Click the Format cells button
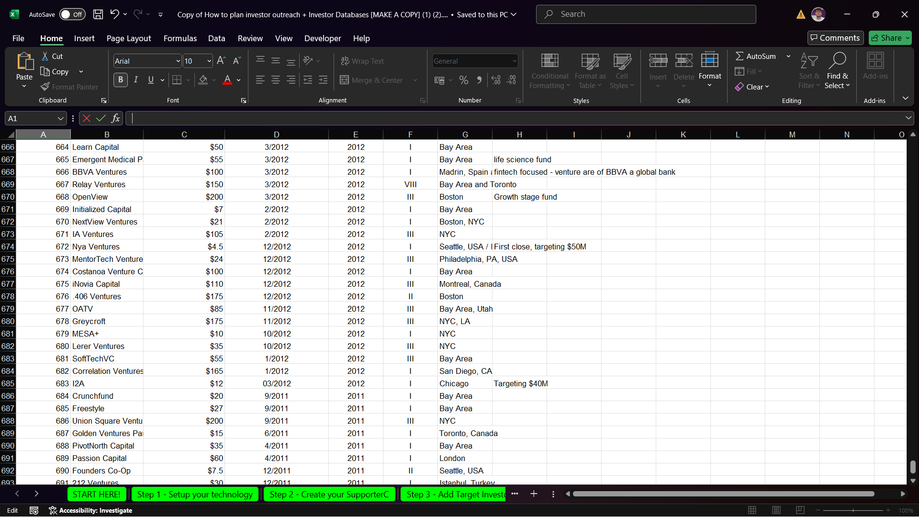The image size is (919, 517). click(710, 69)
